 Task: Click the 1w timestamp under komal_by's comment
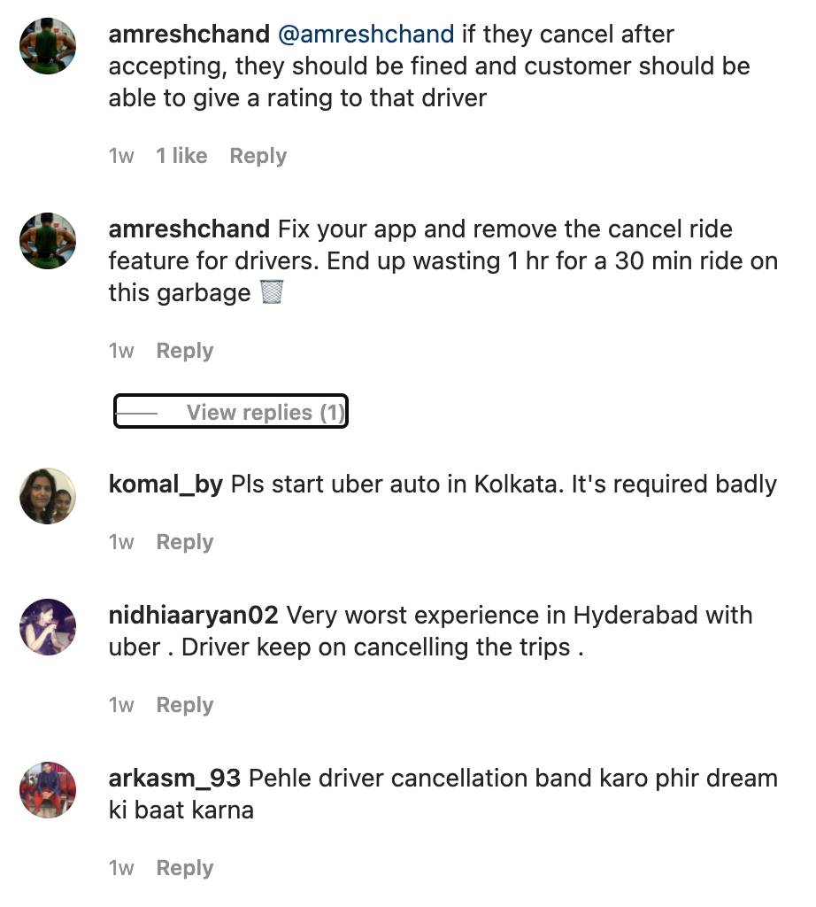click(x=121, y=542)
